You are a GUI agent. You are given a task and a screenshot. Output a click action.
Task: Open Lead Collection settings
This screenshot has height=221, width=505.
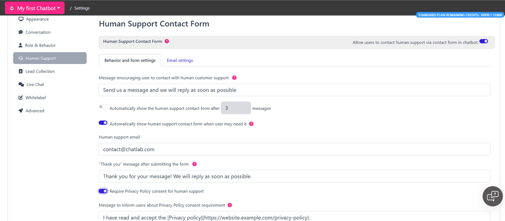point(40,71)
